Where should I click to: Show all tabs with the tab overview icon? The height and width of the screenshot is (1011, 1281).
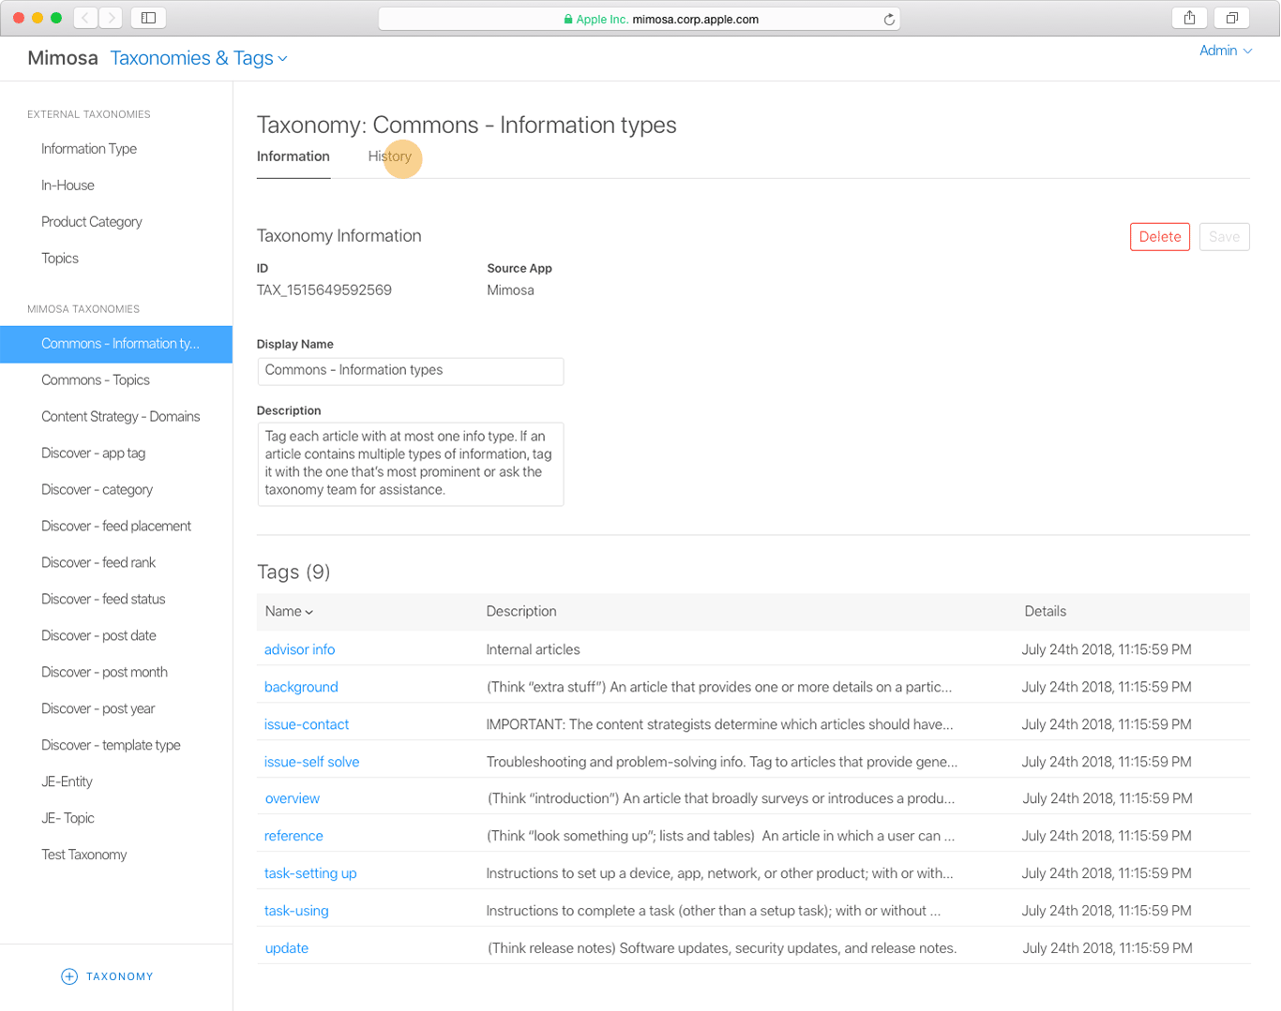tap(1231, 18)
